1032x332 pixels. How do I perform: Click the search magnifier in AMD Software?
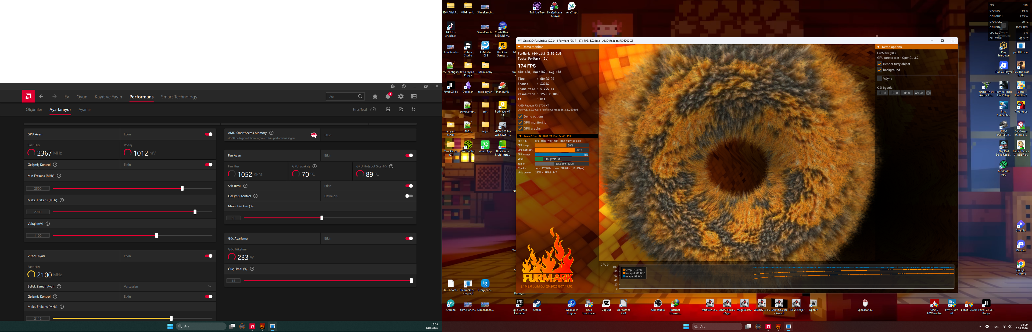[360, 96]
